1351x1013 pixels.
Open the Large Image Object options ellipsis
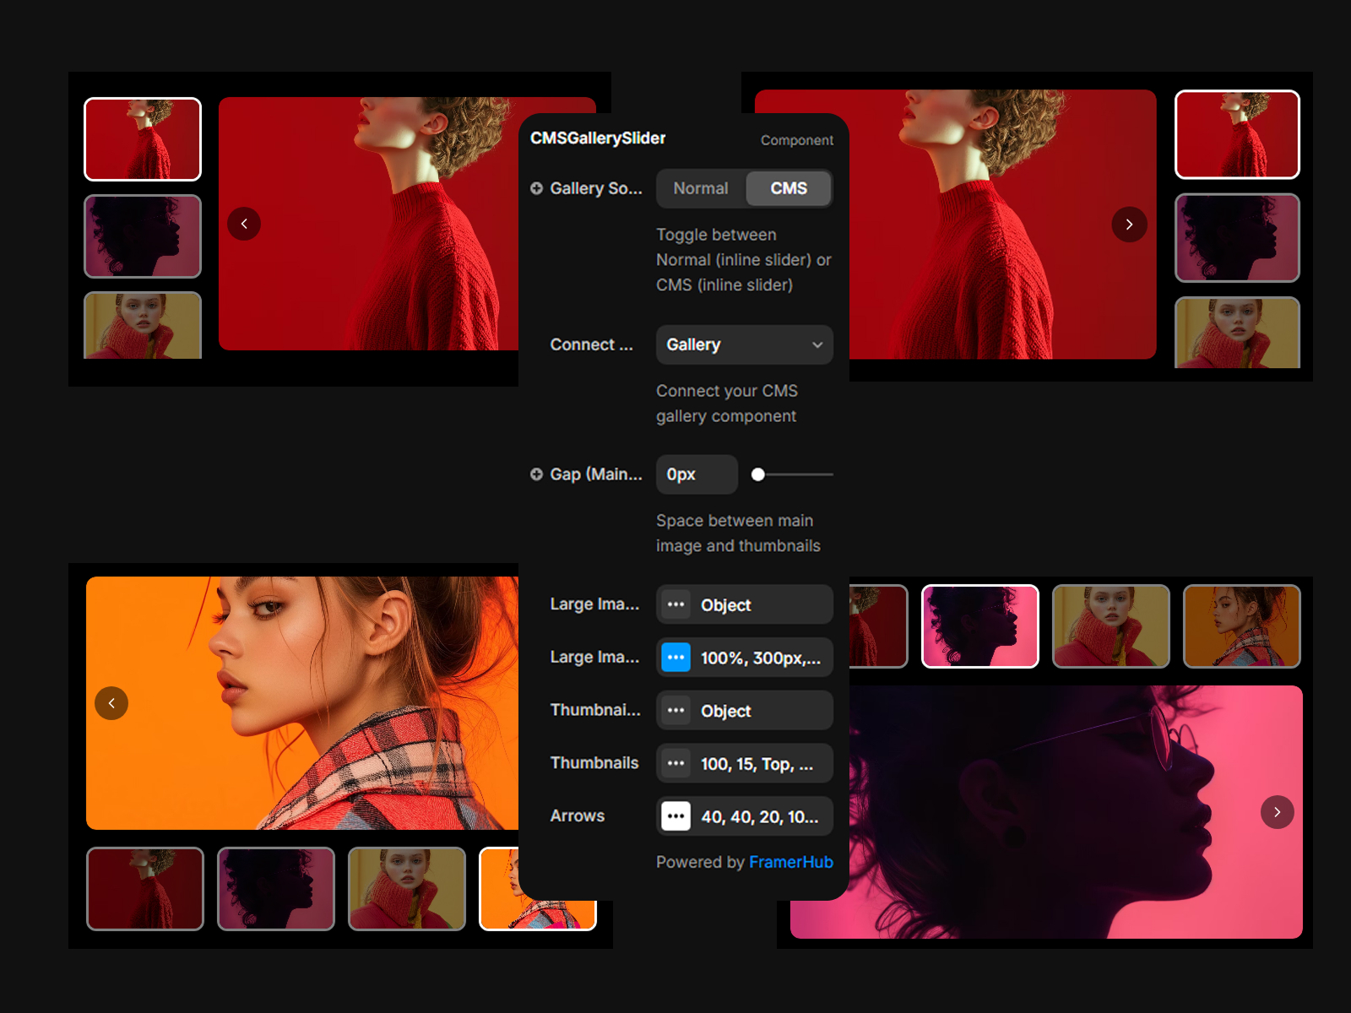(675, 604)
